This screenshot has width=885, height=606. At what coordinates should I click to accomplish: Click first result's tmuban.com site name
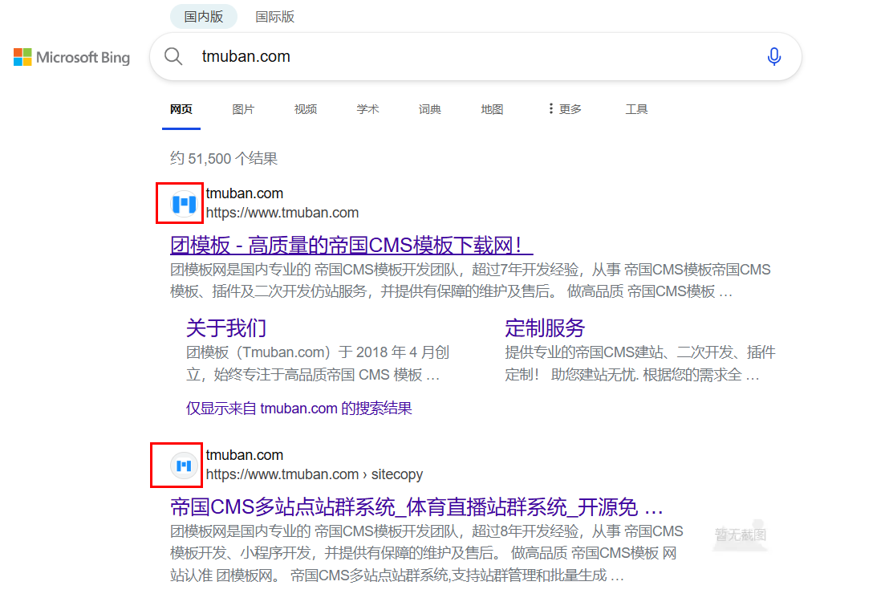[x=245, y=193]
